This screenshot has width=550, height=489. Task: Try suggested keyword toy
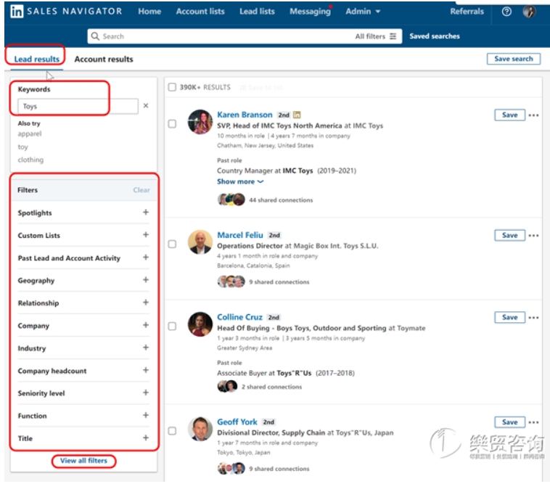pyautogui.click(x=22, y=147)
